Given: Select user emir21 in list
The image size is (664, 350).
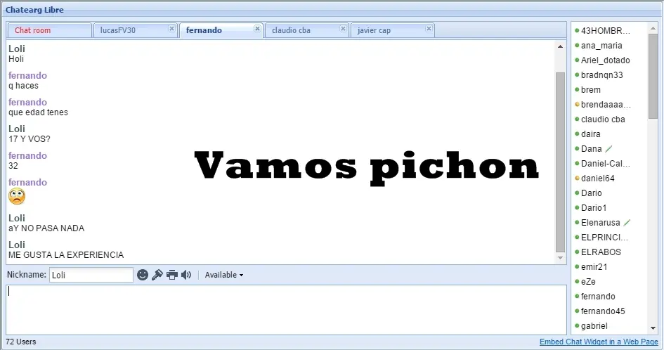Looking at the screenshot, I should click(594, 267).
